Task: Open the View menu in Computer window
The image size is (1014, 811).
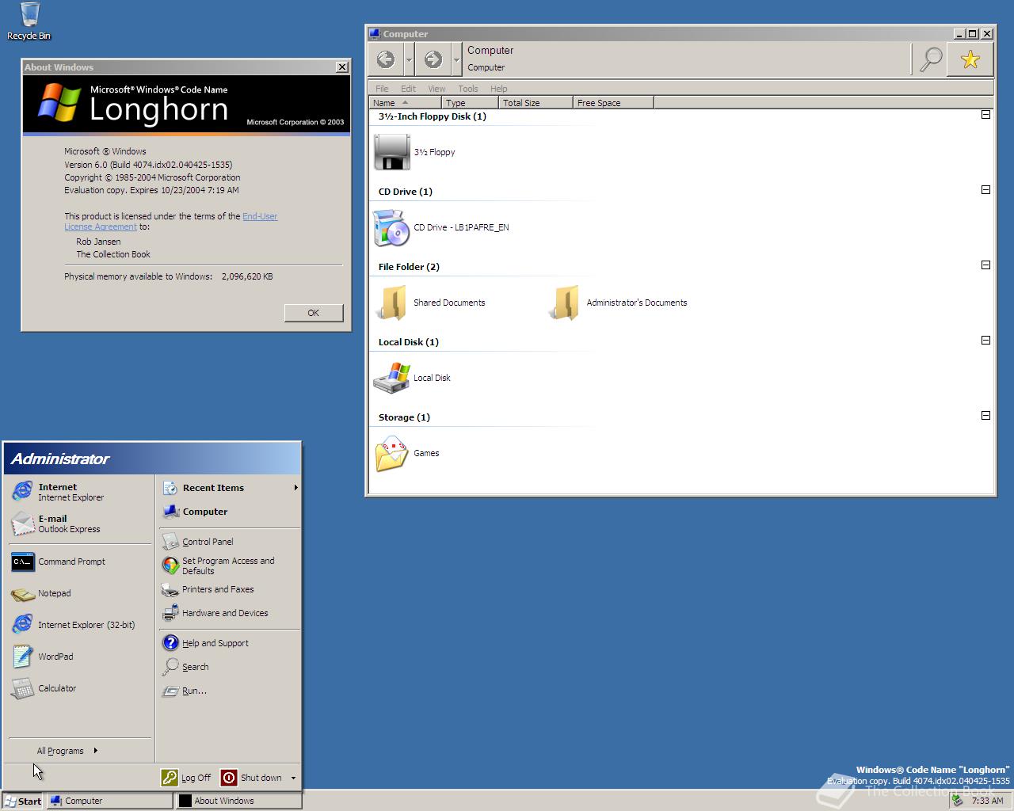Action: [x=436, y=89]
